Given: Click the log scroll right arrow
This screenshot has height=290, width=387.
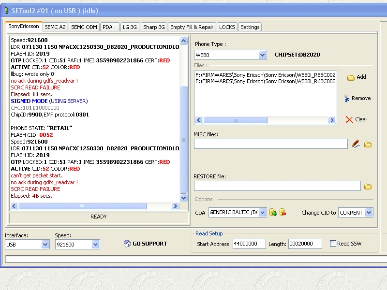Looking at the screenshot, I should click(x=175, y=206).
